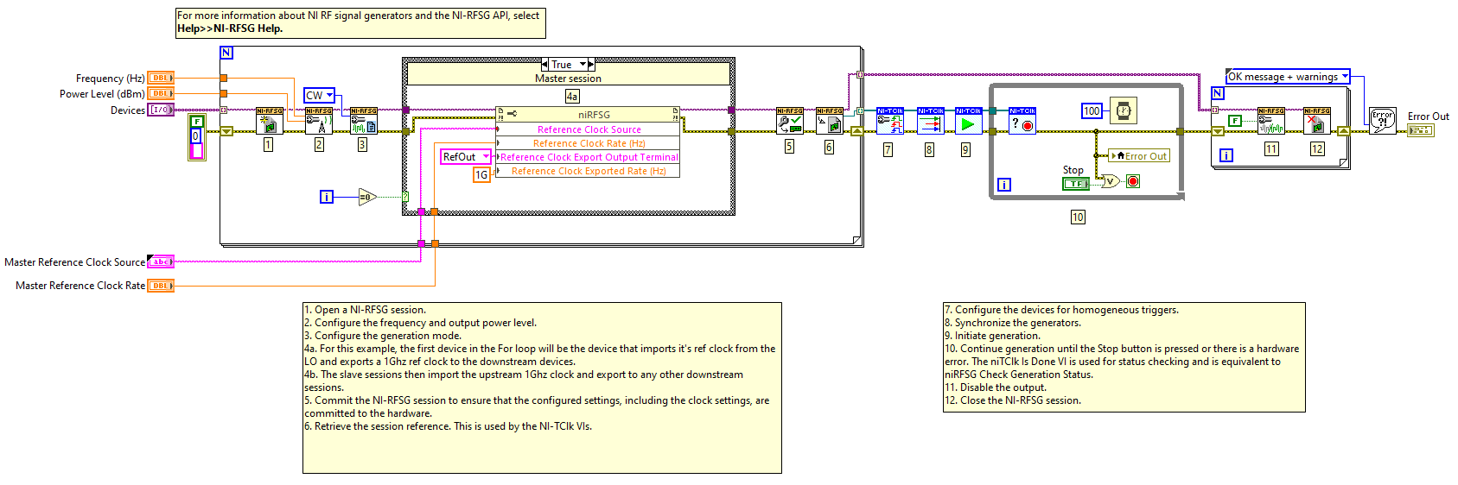Click the comment listing steps 1 to 6

(542, 387)
